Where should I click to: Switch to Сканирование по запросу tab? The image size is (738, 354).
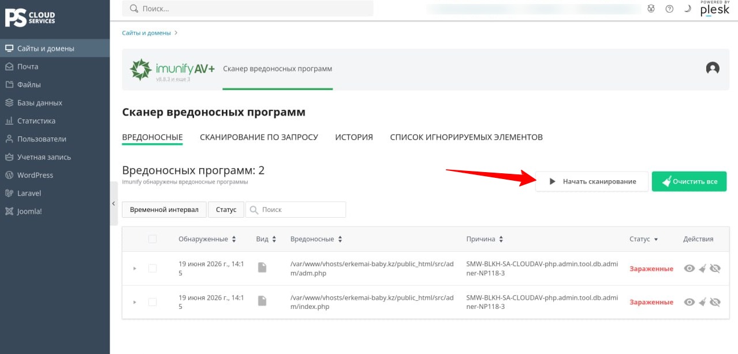[x=259, y=137]
